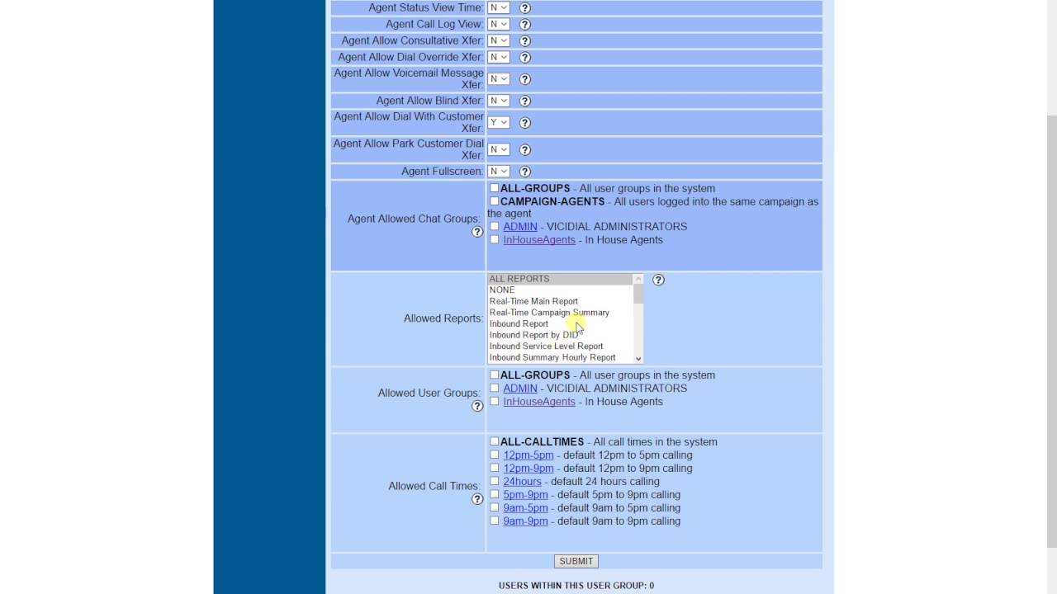The height and width of the screenshot is (594, 1057).
Task: Click Allowed Reports list scrollbar up arrow
Action: tap(638, 279)
